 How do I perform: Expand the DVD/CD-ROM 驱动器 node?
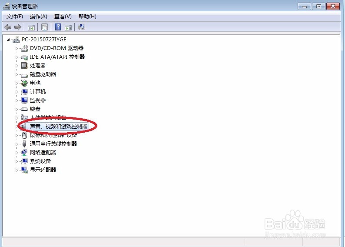coord(17,48)
